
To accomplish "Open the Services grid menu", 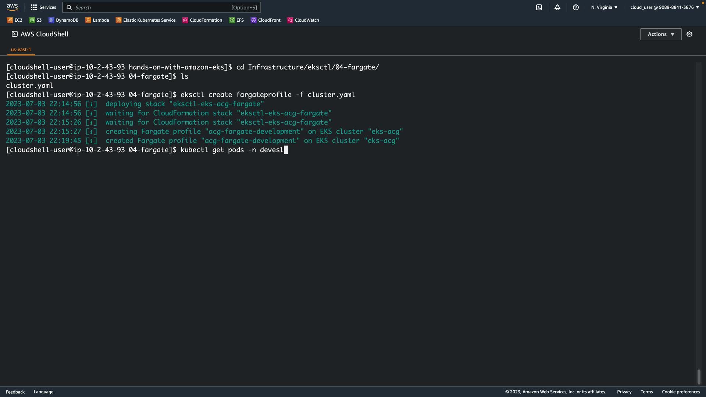I will point(43,7).
